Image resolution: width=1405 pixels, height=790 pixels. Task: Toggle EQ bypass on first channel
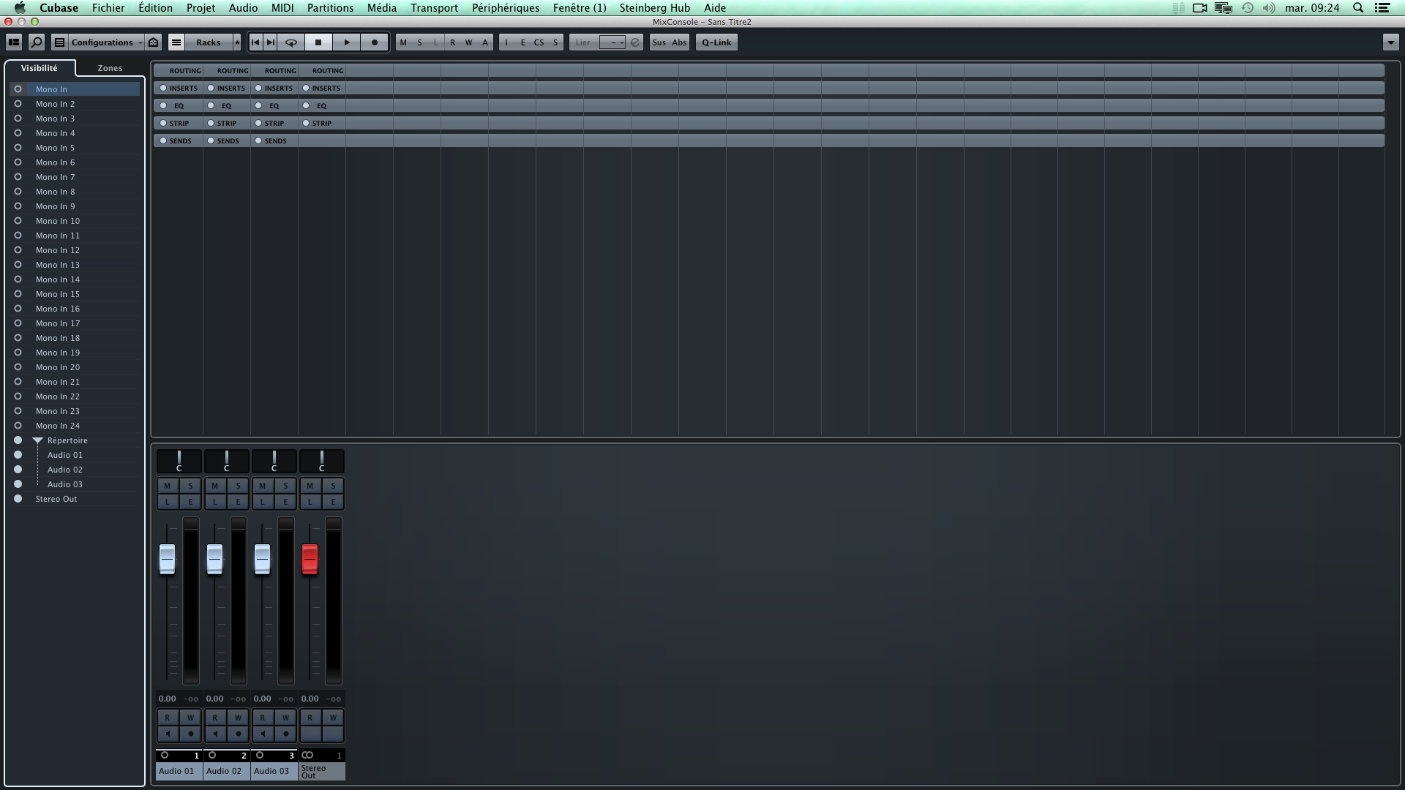coord(163,105)
